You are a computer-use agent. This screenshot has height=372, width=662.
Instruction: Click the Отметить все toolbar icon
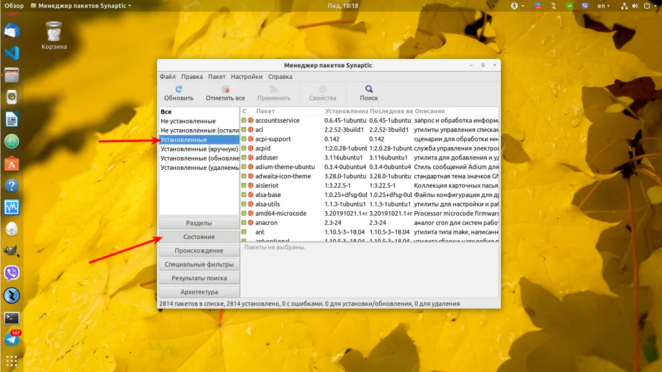225,89
